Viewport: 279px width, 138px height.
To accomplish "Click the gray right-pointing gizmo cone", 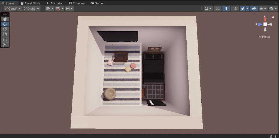I will coord(270,24).
